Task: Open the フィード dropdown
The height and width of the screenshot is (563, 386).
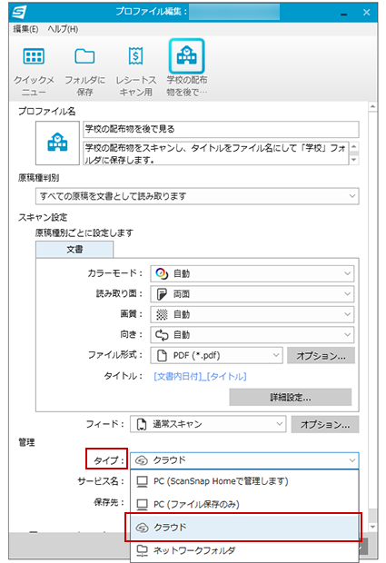Action: [x=208, y=424]
